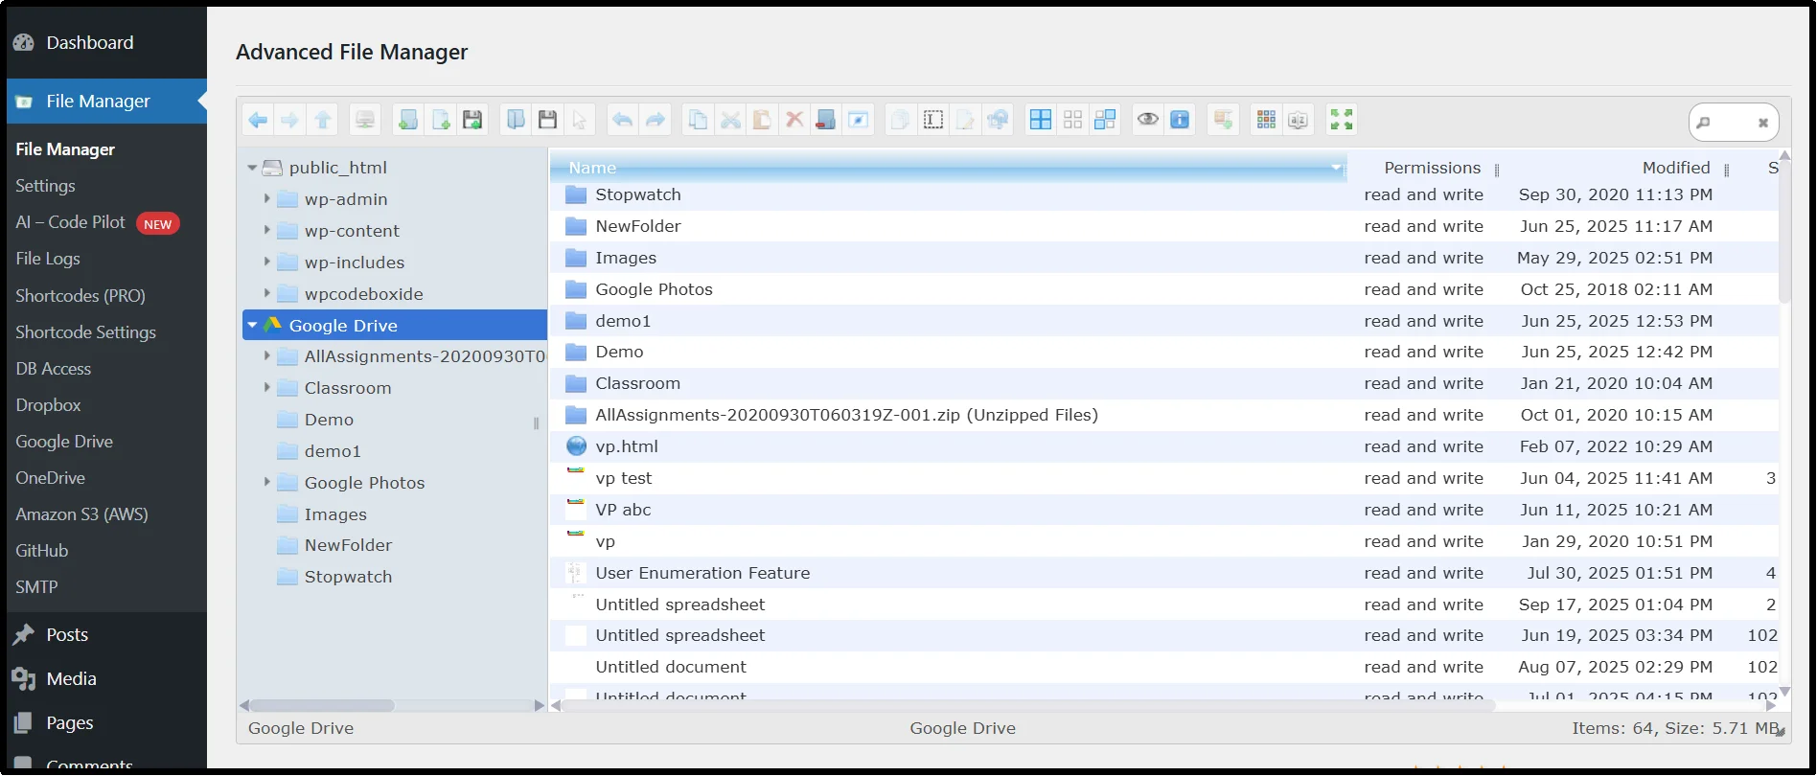Click the green arrows Fullscreen icon
The width and height of the screenshot is (1817, 776).
pyautogui.click(x=1342, y=120)
